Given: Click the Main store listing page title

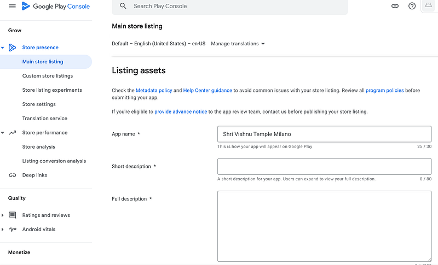Looking at the screenshot, I should coord(137,26).
